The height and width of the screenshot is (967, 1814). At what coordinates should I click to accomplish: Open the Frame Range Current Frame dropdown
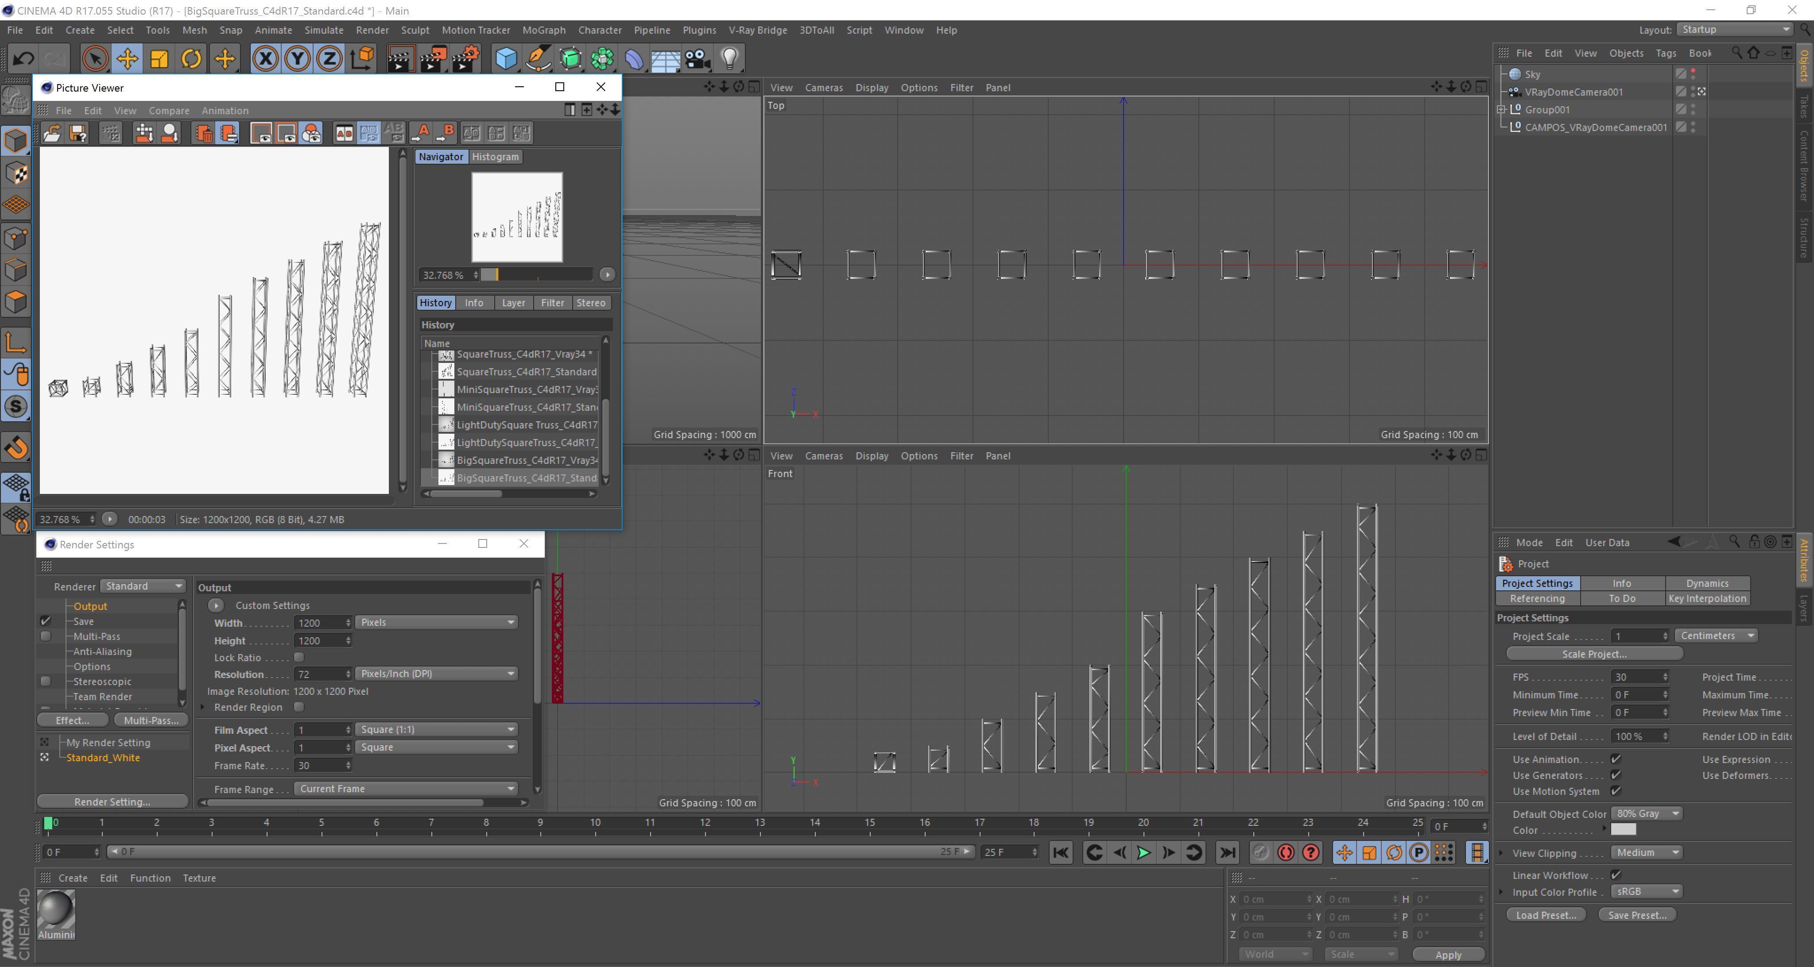pyautogui.click(x=406, y=789)
